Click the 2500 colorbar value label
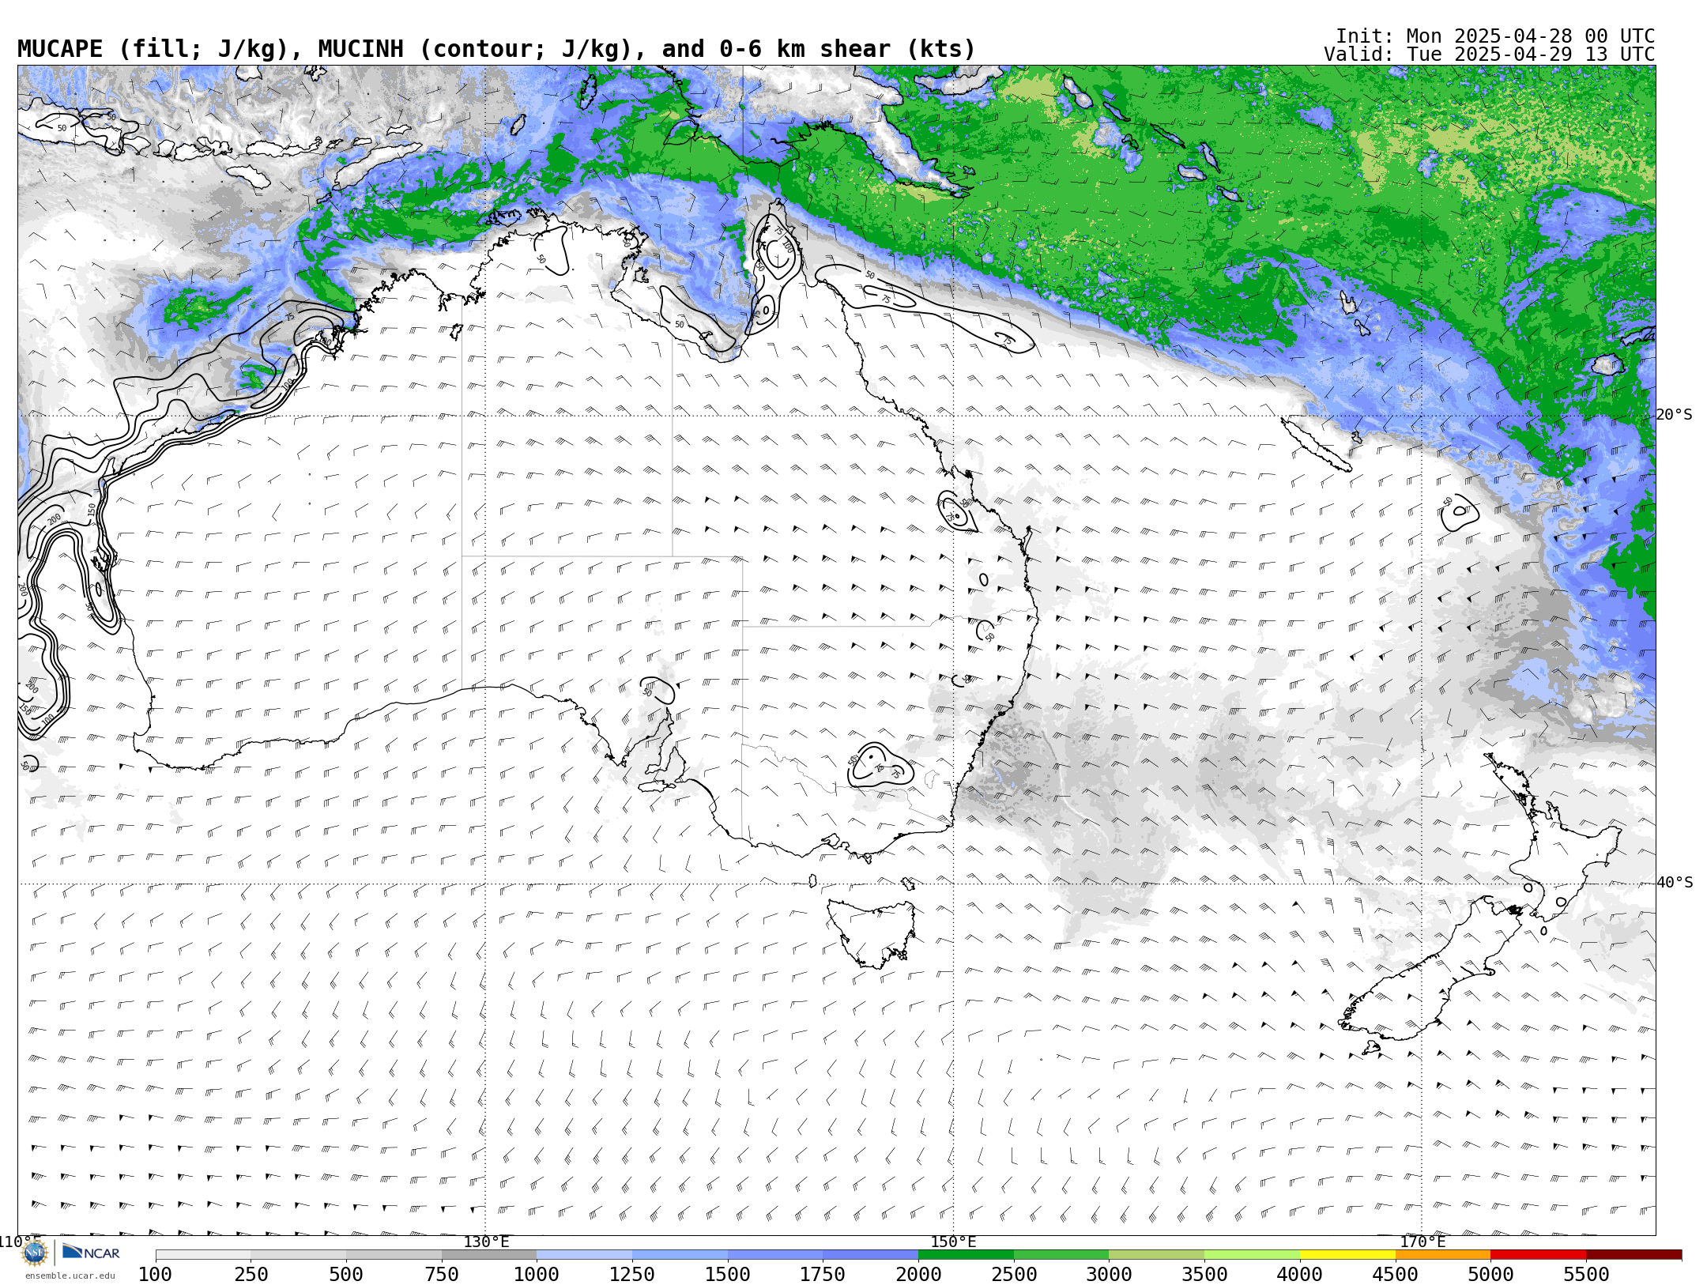Image resolution: width=1707 pixels, height=1285 pixels. pos(1014,1275)
